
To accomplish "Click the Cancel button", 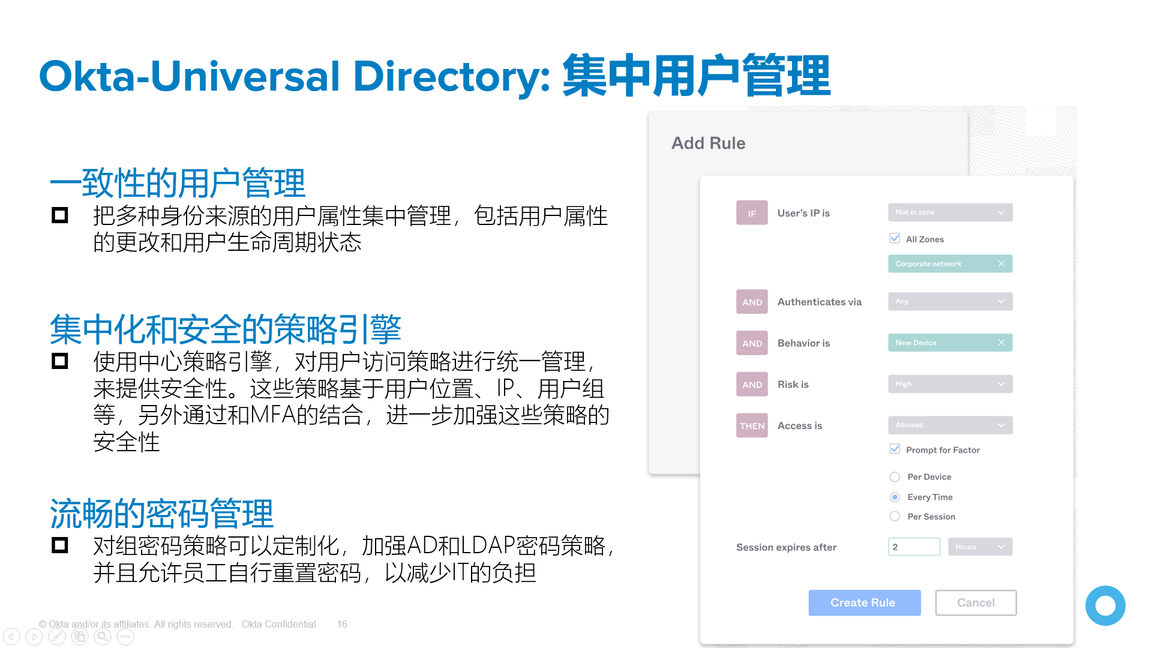I will 976,602.
